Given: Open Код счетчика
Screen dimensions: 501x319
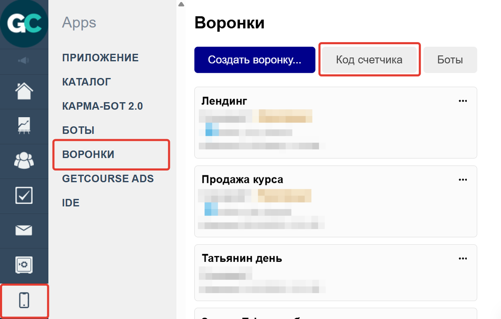Looking at the screenshot, I should point(369,60).
